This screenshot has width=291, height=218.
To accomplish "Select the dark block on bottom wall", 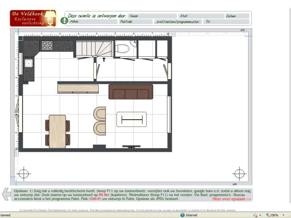I will click(x=99, y=147).
